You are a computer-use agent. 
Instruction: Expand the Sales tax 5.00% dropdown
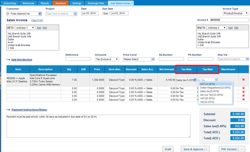point(195,80)
